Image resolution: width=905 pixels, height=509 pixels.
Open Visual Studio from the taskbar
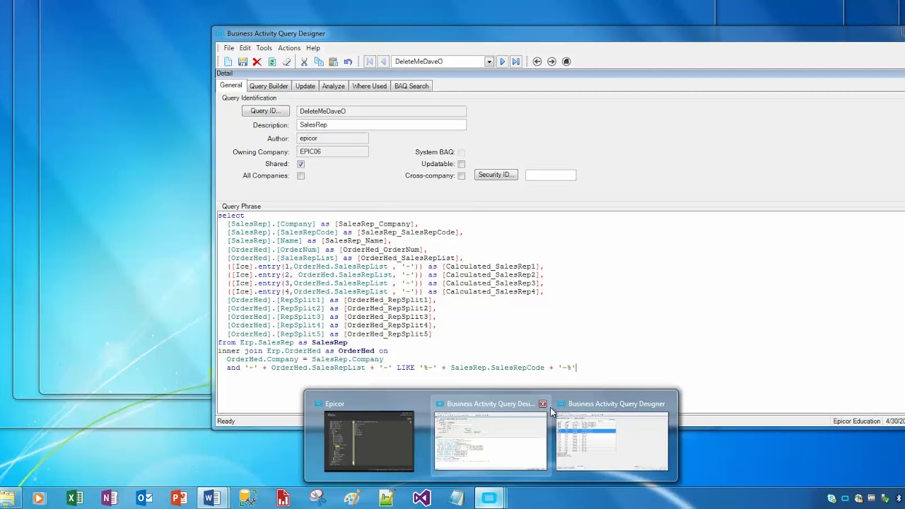click(421, 498)
